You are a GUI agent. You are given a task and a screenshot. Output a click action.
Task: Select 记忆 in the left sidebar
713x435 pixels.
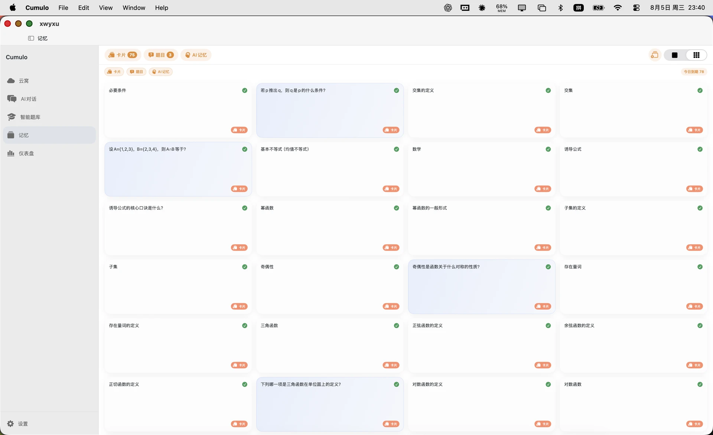coord(49,135)
